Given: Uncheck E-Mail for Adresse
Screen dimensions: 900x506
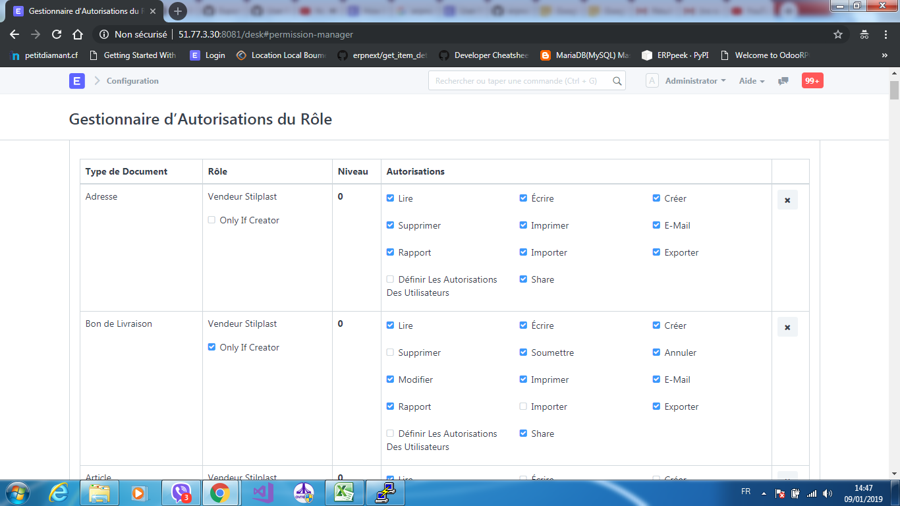Looking at the screenshot, I should pos(656,225).
